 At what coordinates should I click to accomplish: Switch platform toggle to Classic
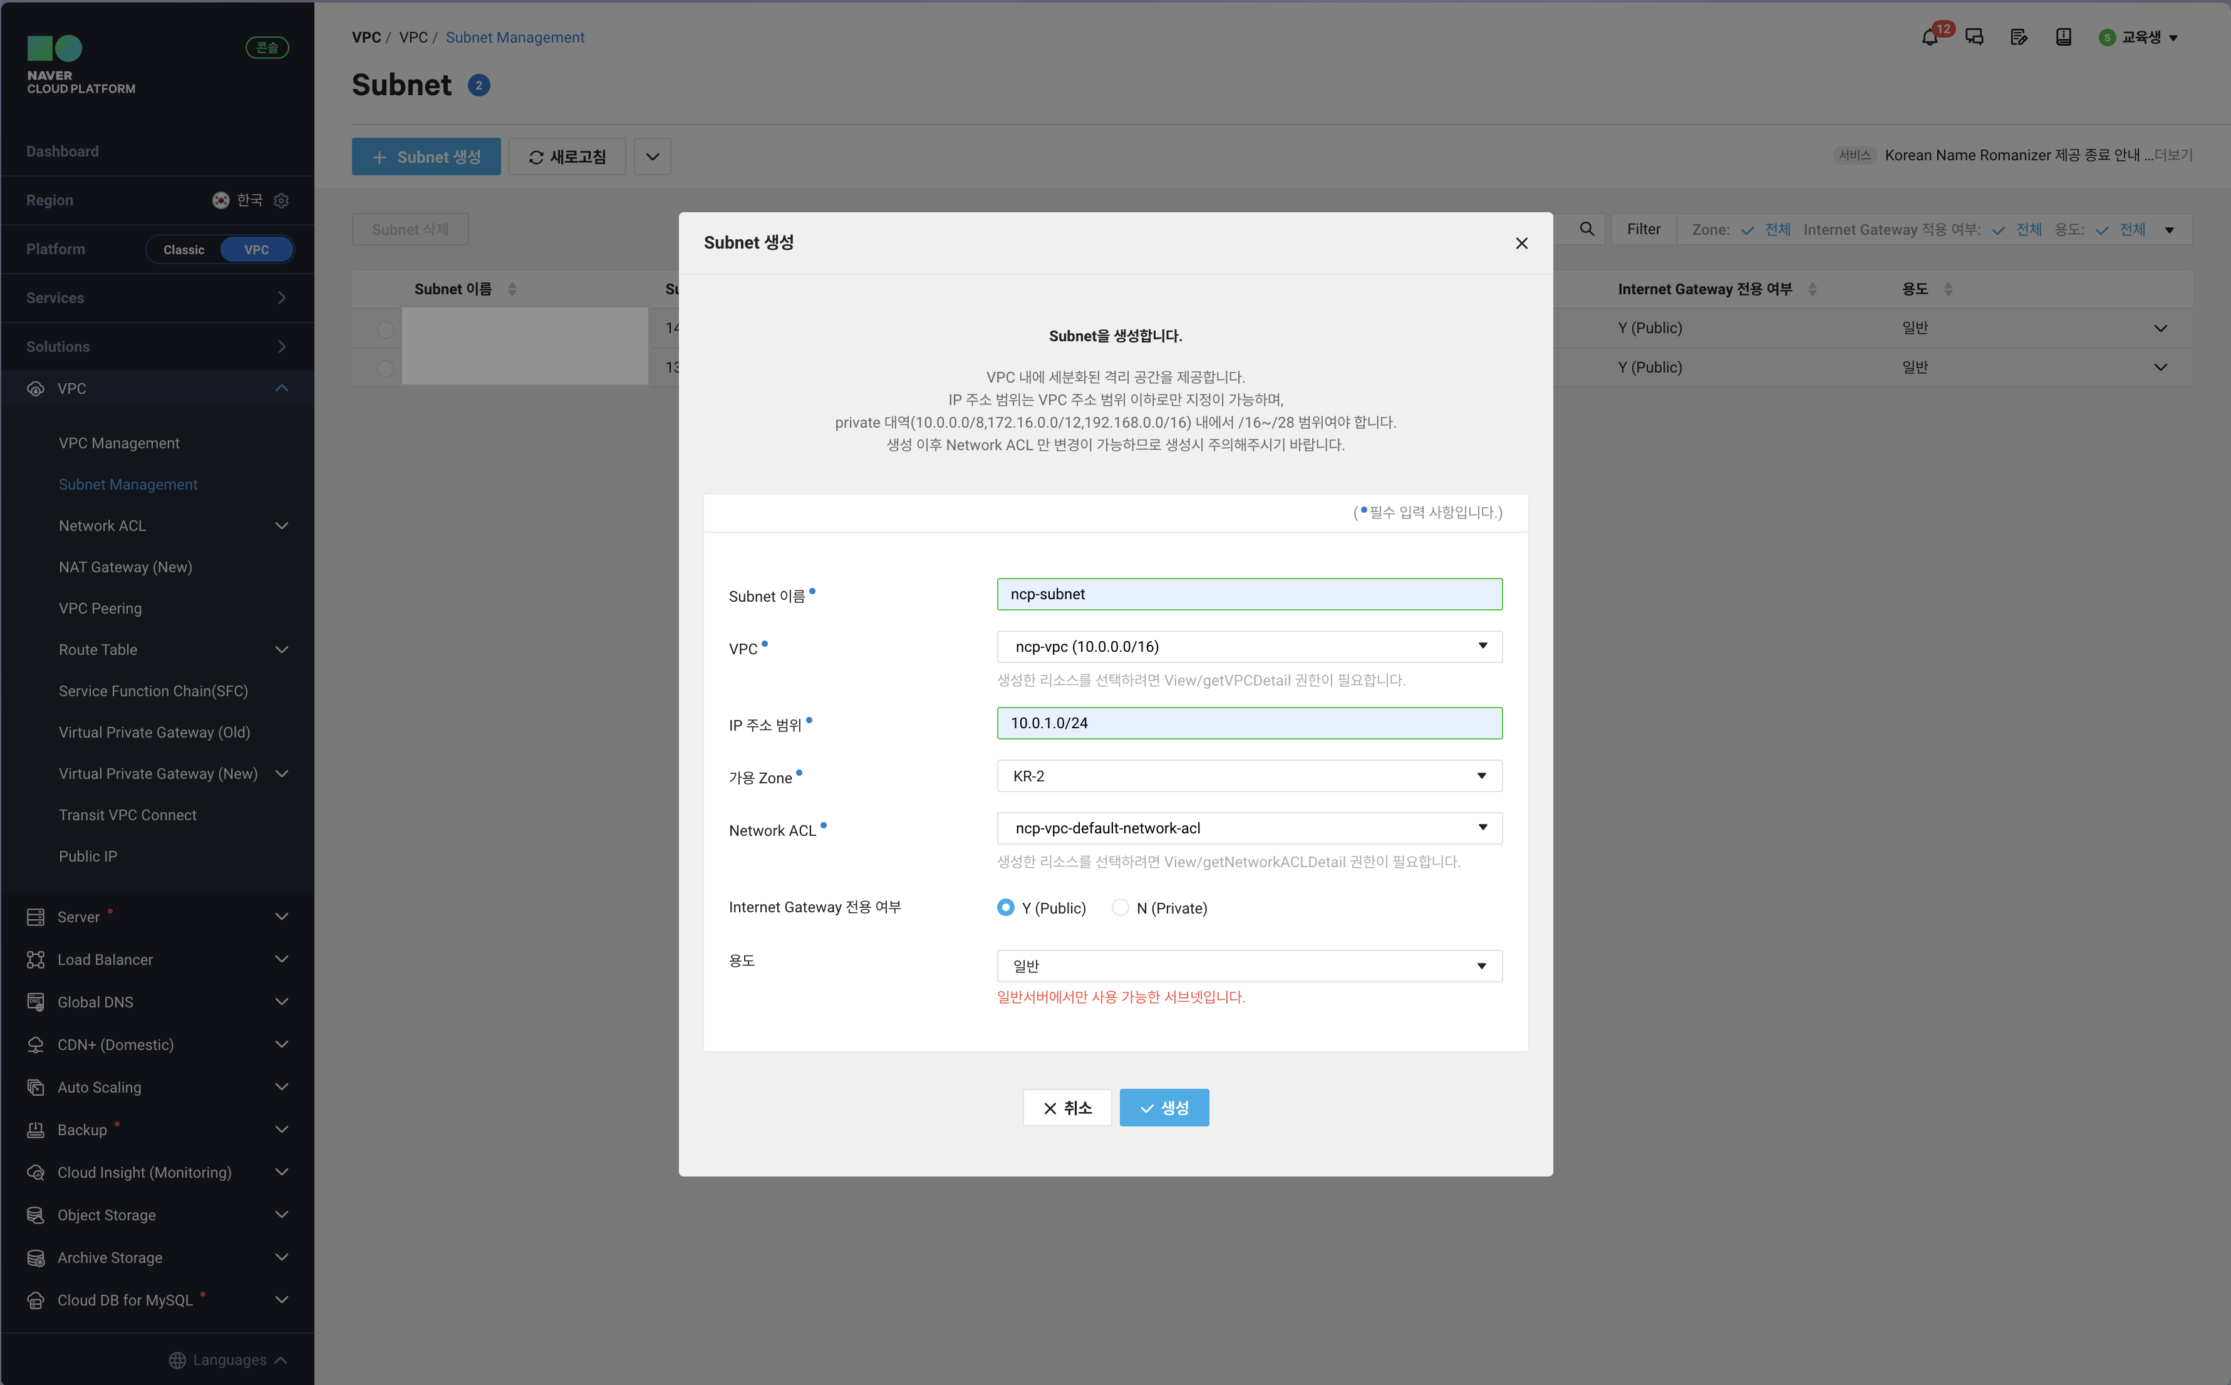[184, 249]
